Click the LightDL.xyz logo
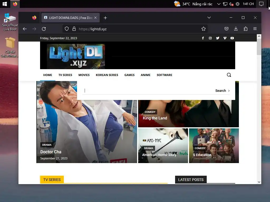 pos(76,56)
